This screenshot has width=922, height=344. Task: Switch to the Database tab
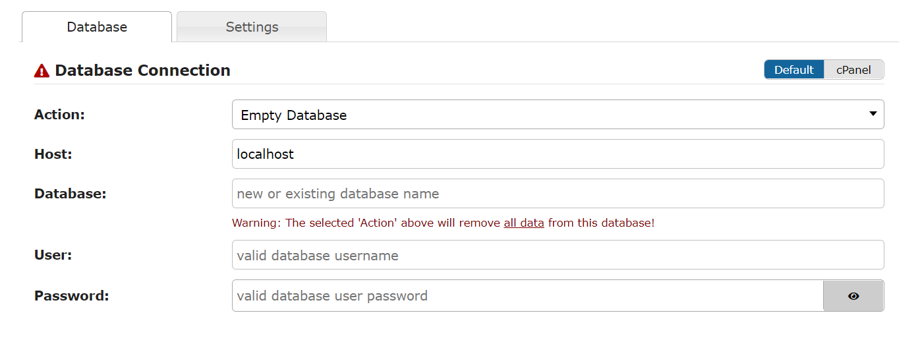[x=97, y=27]
